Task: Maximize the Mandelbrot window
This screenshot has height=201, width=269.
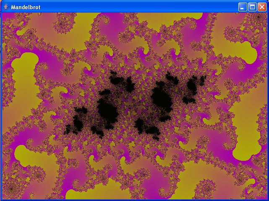Action: click(252, 7)
